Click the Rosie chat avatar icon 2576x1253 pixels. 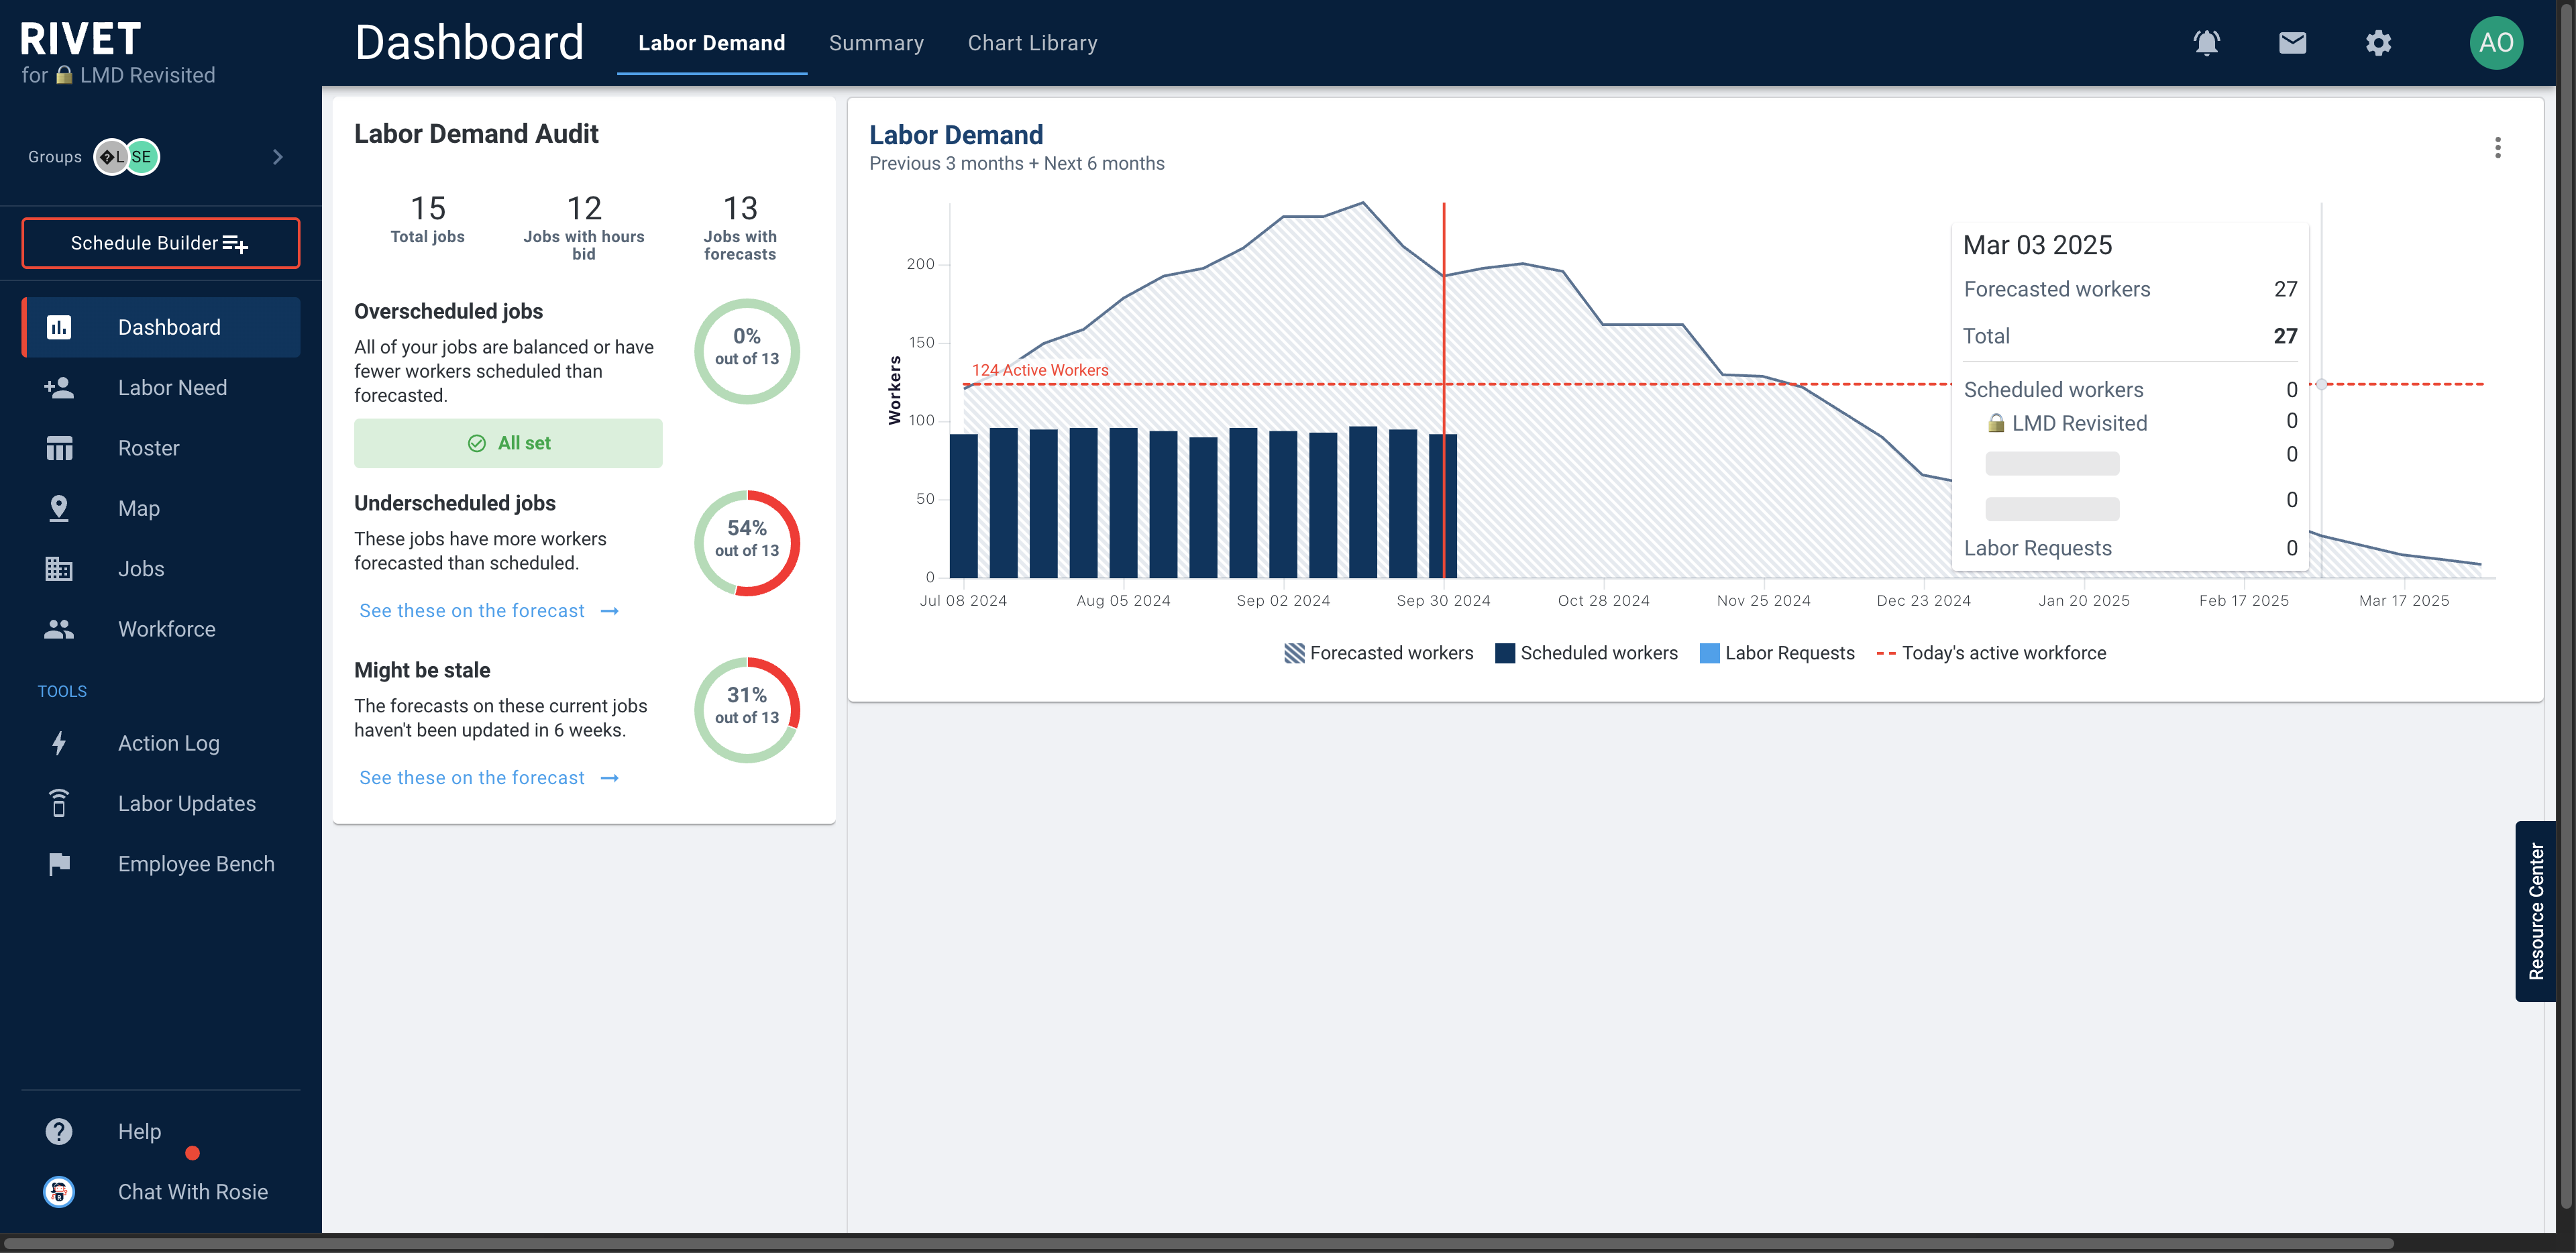[x=59, y=1191]
